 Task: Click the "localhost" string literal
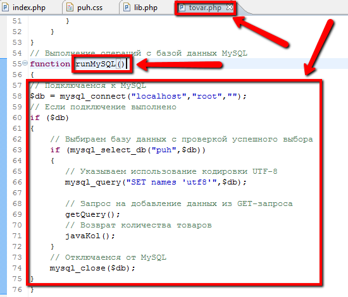[159, 96]
